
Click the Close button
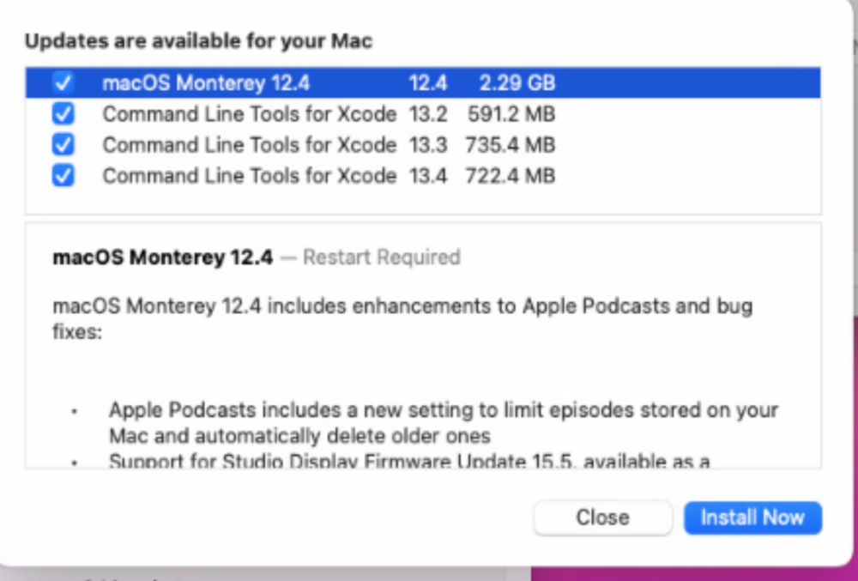(602, 517)
